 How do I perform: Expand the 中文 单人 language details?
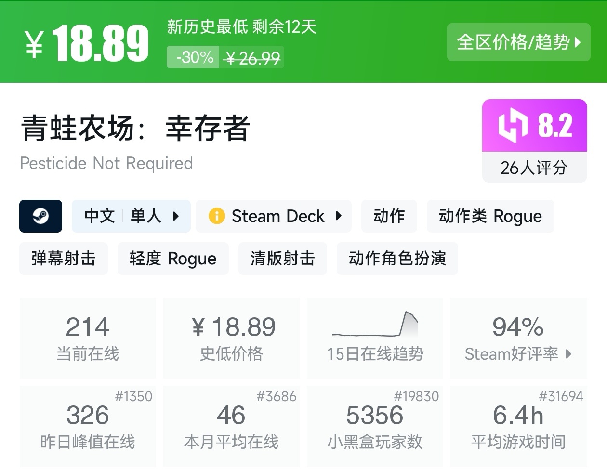point(131,216)
